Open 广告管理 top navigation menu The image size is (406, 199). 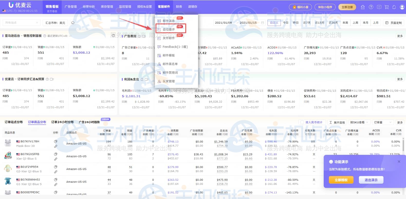pyautogui.click(x=71, y=7)
